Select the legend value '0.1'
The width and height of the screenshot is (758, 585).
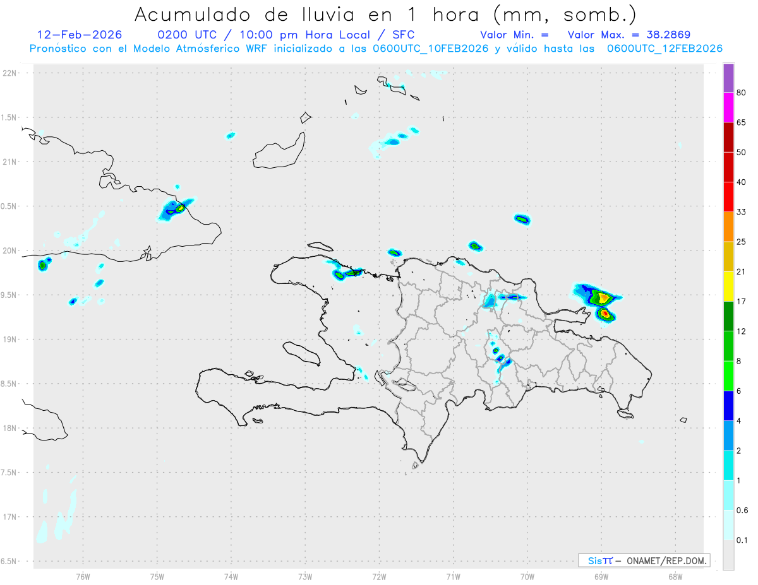pos(743,540)
